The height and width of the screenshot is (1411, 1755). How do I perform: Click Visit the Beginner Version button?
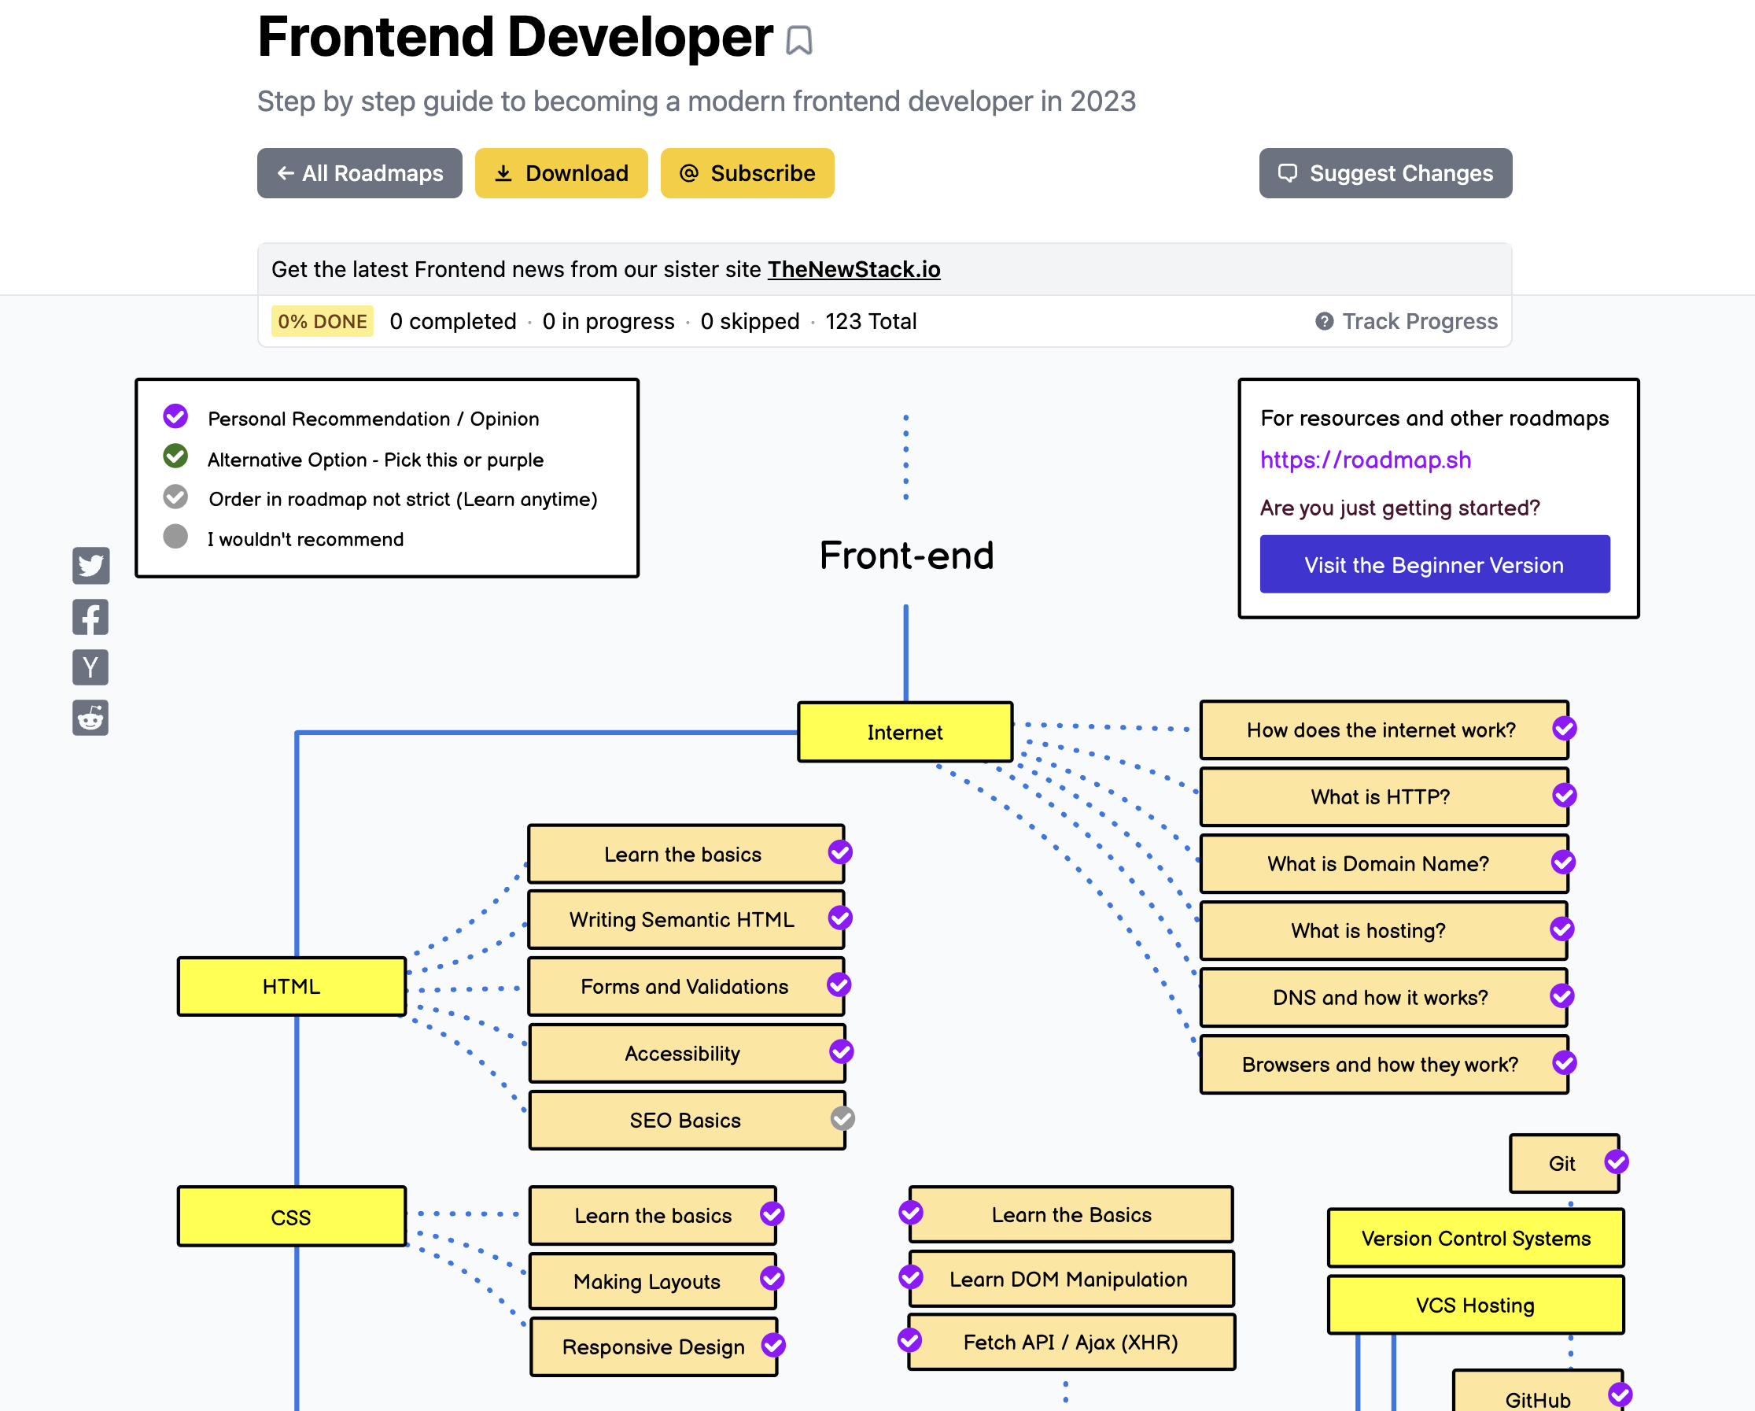[1433, 564]
